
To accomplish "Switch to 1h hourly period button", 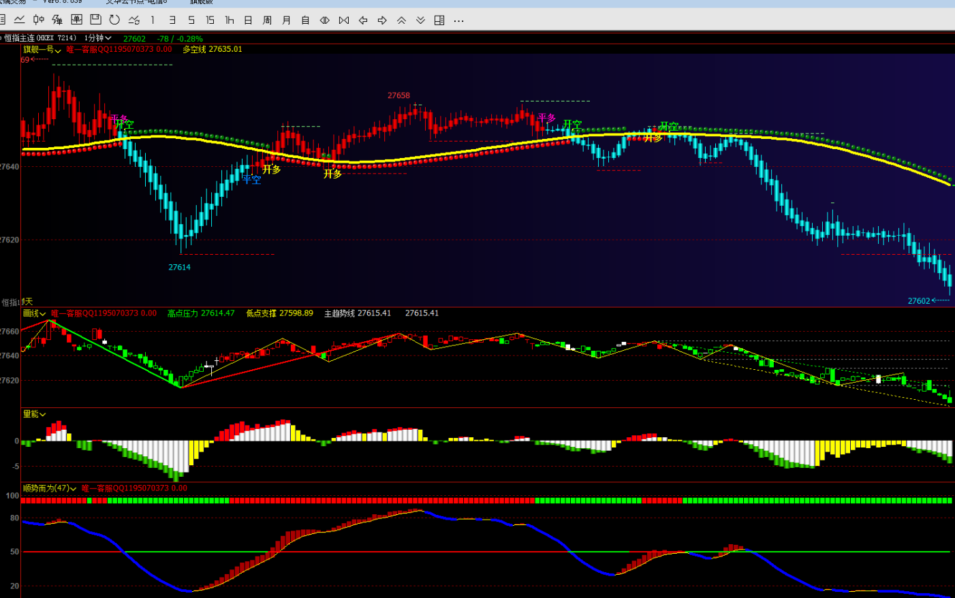I will tap(230, 20).
